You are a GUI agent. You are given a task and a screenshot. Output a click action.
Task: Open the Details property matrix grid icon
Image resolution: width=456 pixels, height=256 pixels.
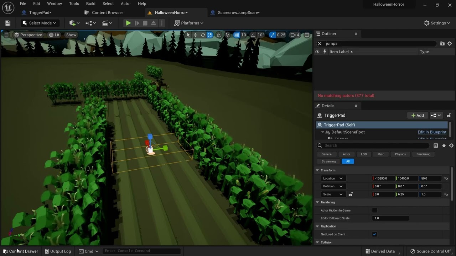(436, 145)
